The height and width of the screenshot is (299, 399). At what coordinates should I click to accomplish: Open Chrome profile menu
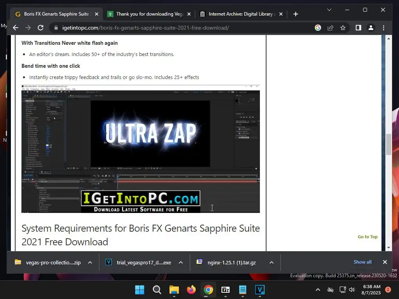click(x=371, y=28)
